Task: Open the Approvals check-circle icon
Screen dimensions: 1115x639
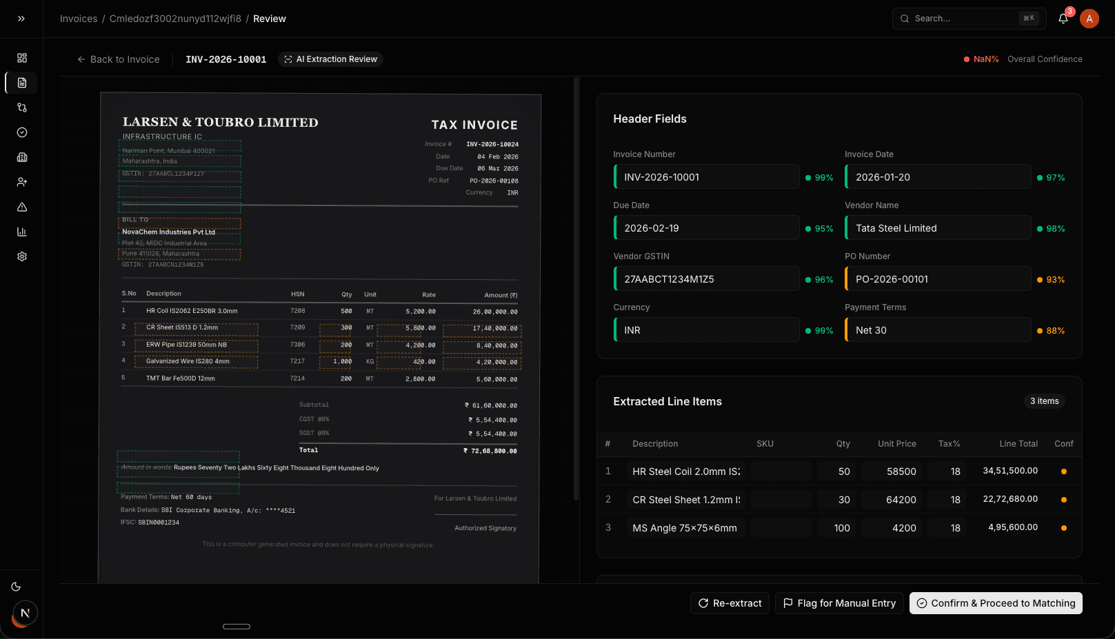Action: [x=21, y=132]
